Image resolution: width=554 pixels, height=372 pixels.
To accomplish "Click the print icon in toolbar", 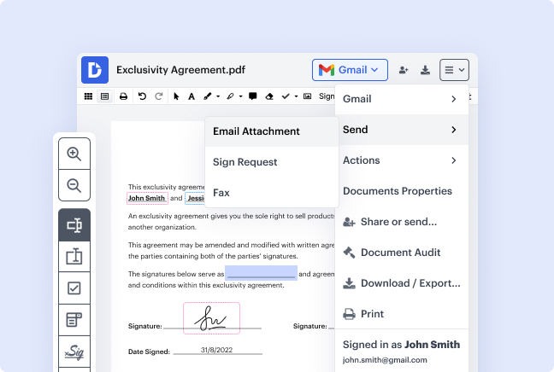I will pos(124,96).
